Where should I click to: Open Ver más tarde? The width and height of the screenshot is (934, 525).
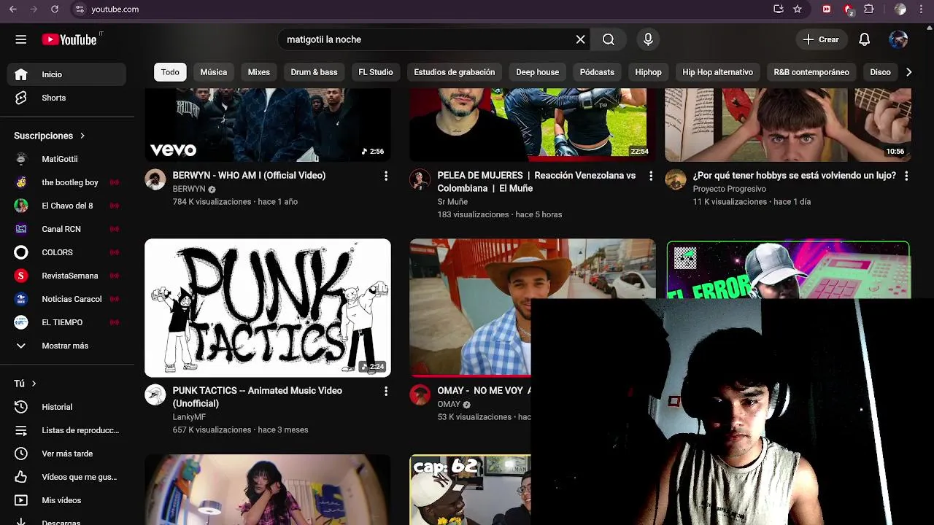(x=66, y=454)
